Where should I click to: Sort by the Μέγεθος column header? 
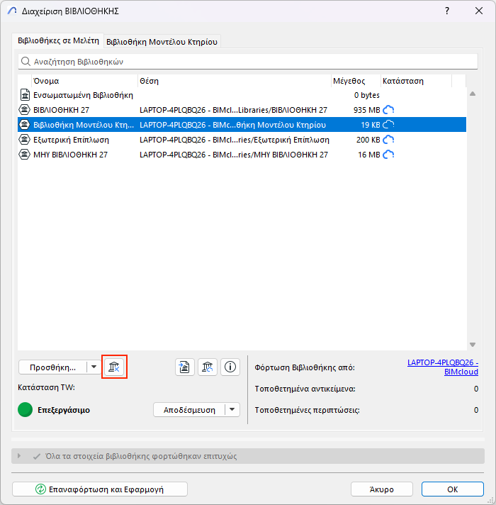[356, 81]
